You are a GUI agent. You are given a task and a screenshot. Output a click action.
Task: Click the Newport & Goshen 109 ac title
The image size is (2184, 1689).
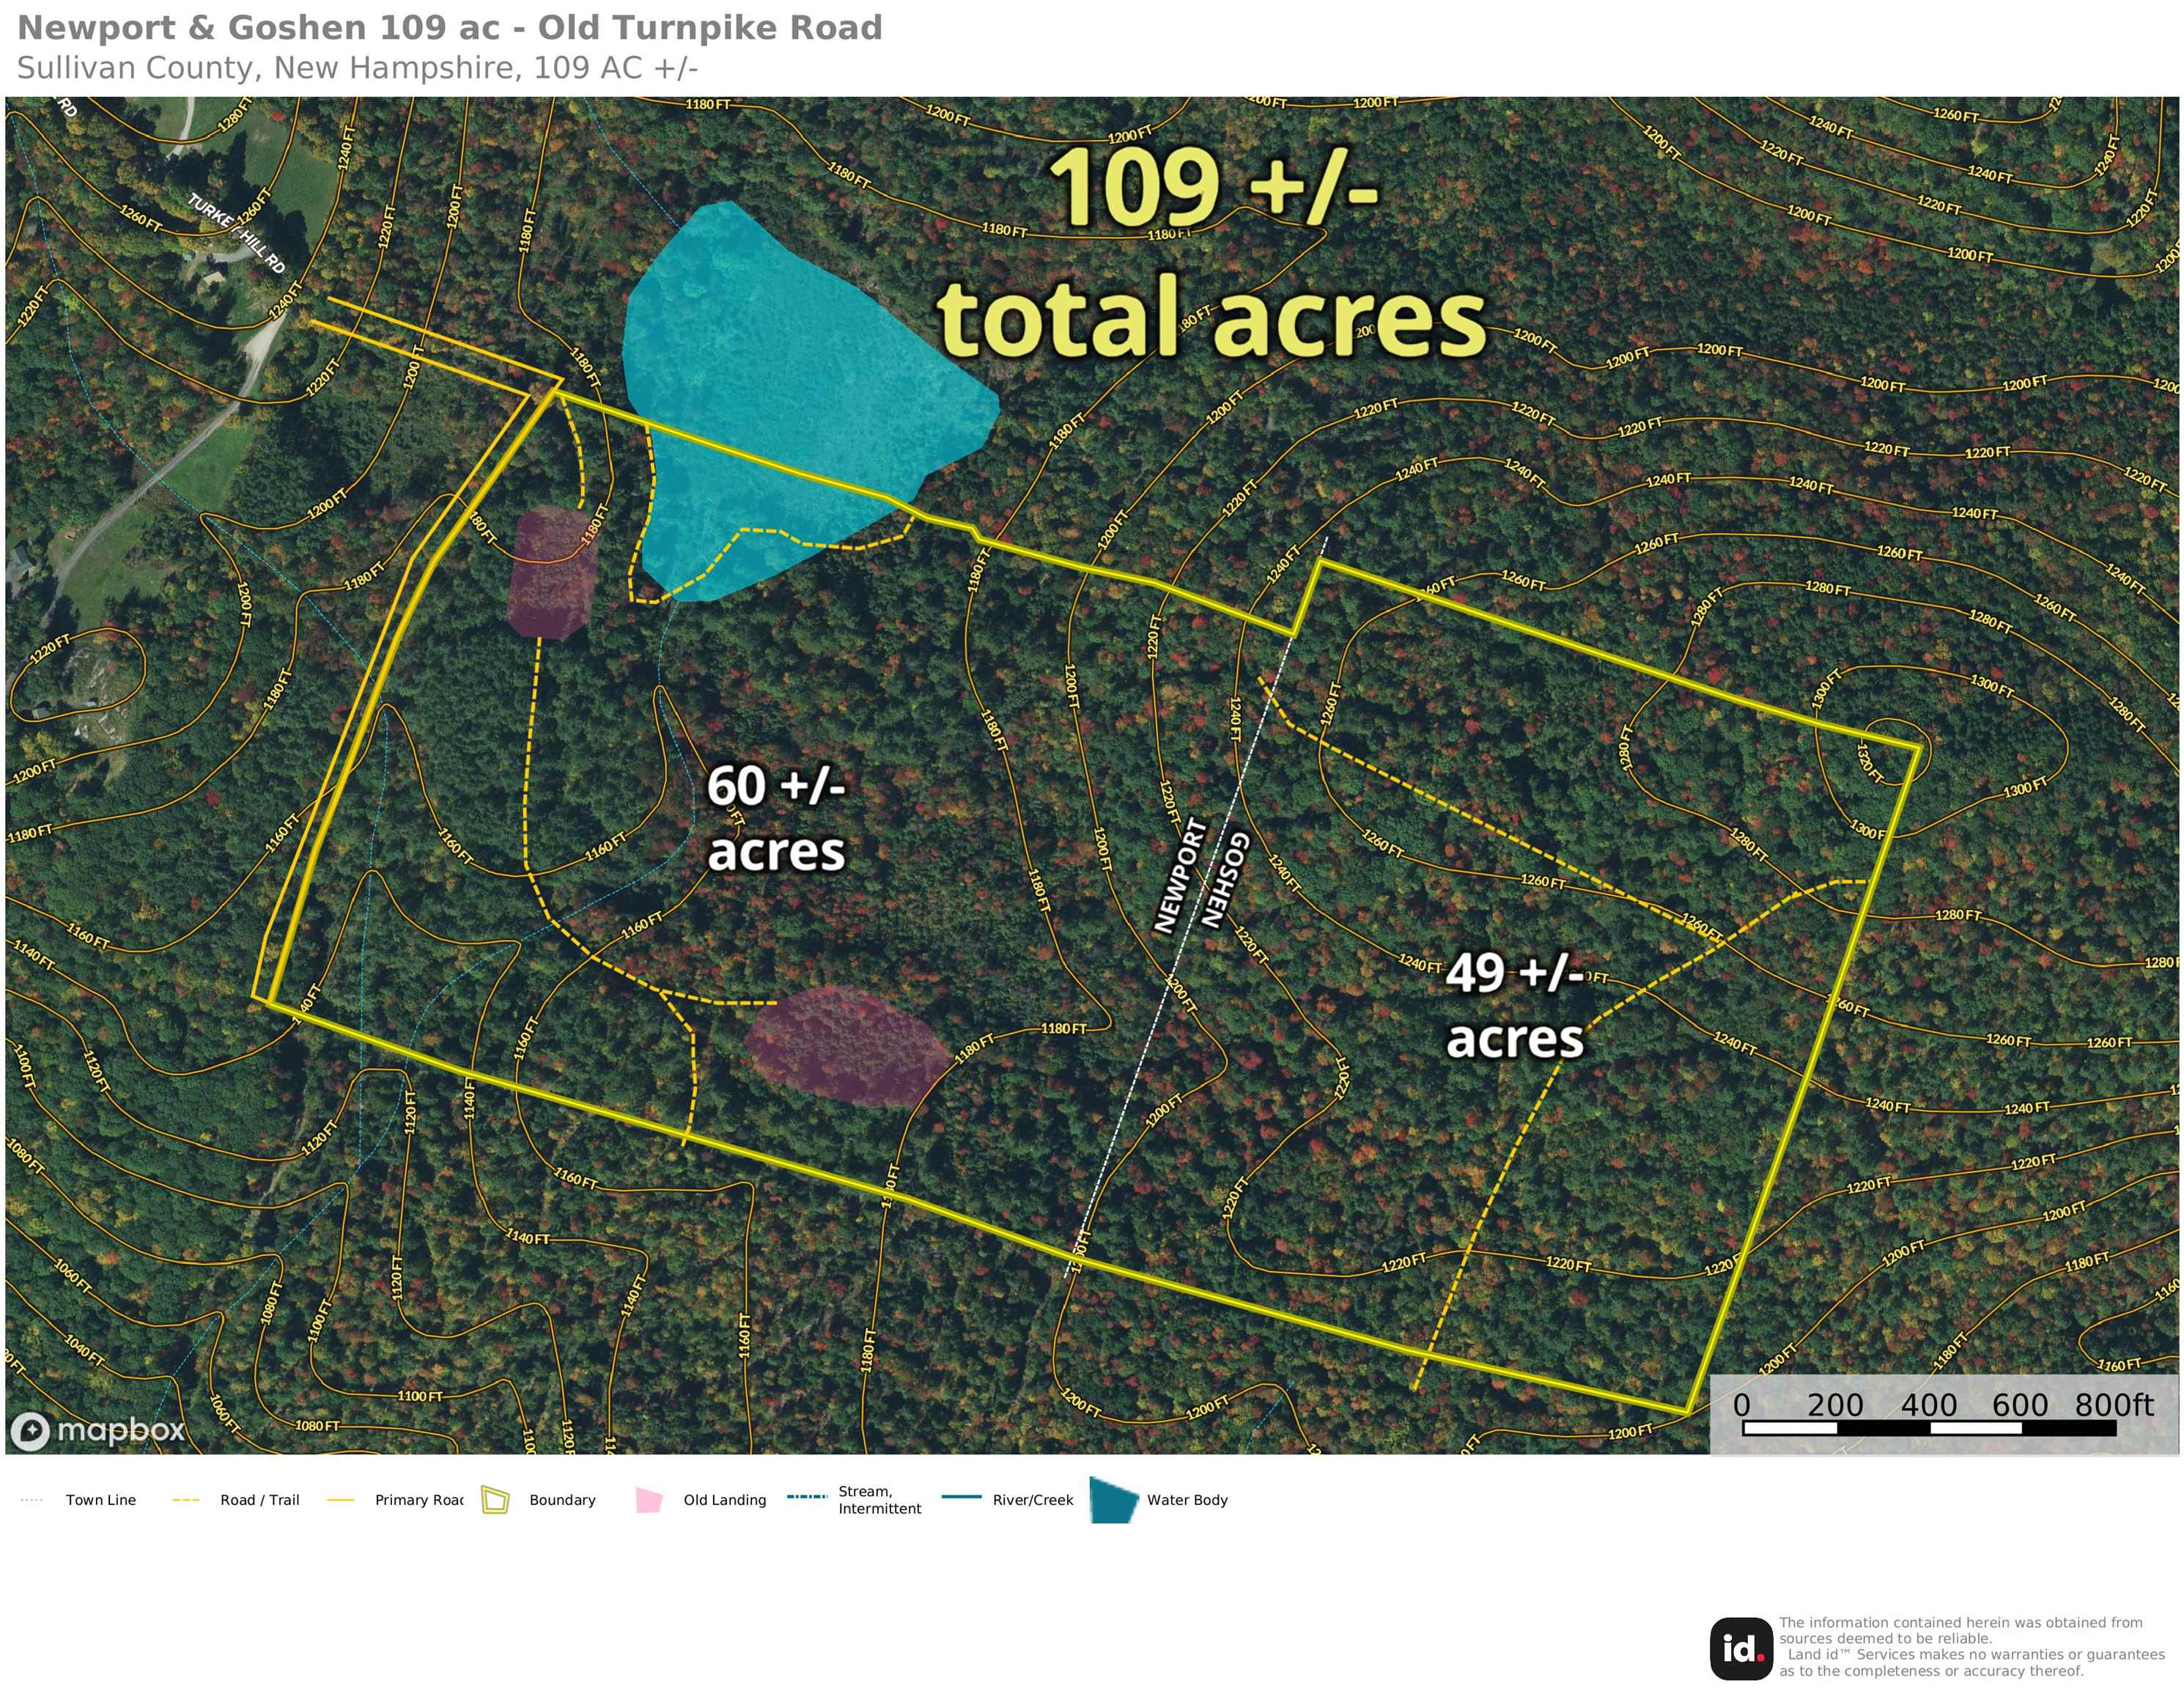click(x=450, y=28)
